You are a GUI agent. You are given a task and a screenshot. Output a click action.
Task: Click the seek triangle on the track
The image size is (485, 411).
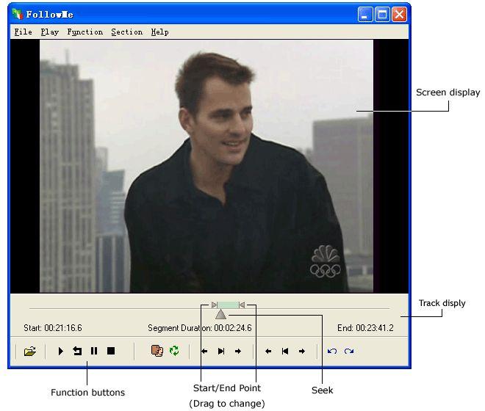220,315
